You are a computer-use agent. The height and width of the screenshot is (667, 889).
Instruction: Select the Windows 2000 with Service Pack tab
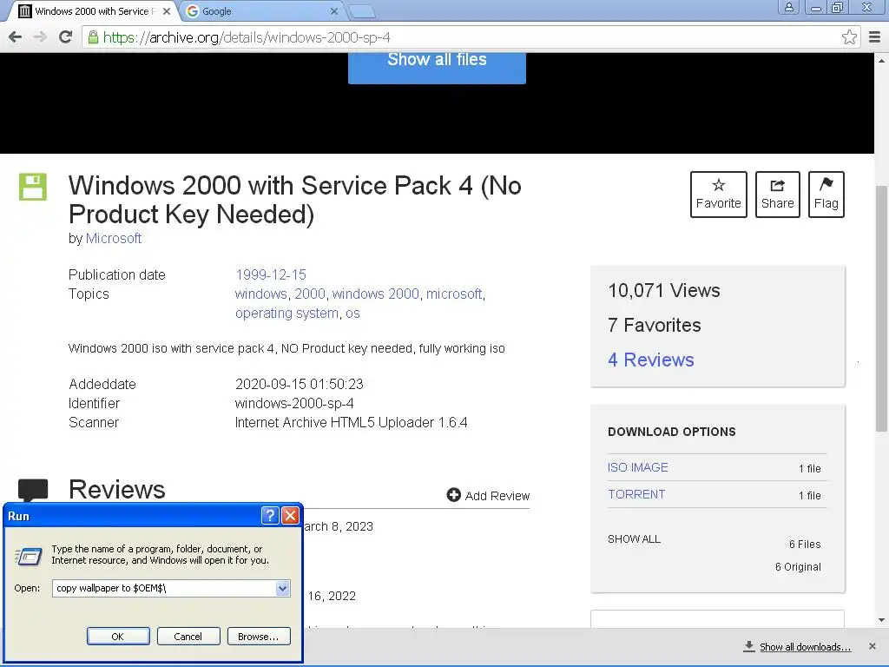92,11
